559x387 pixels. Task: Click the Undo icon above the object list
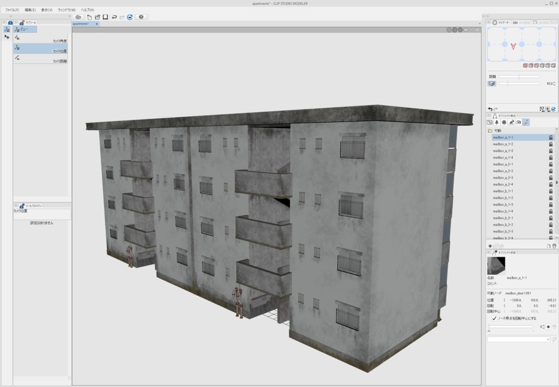coord(490,108)
